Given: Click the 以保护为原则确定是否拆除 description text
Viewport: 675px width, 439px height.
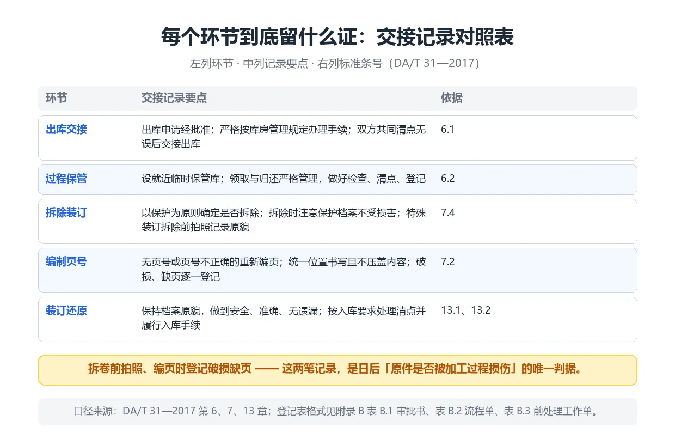Looking at the screenshot, I should pos(284,220).
